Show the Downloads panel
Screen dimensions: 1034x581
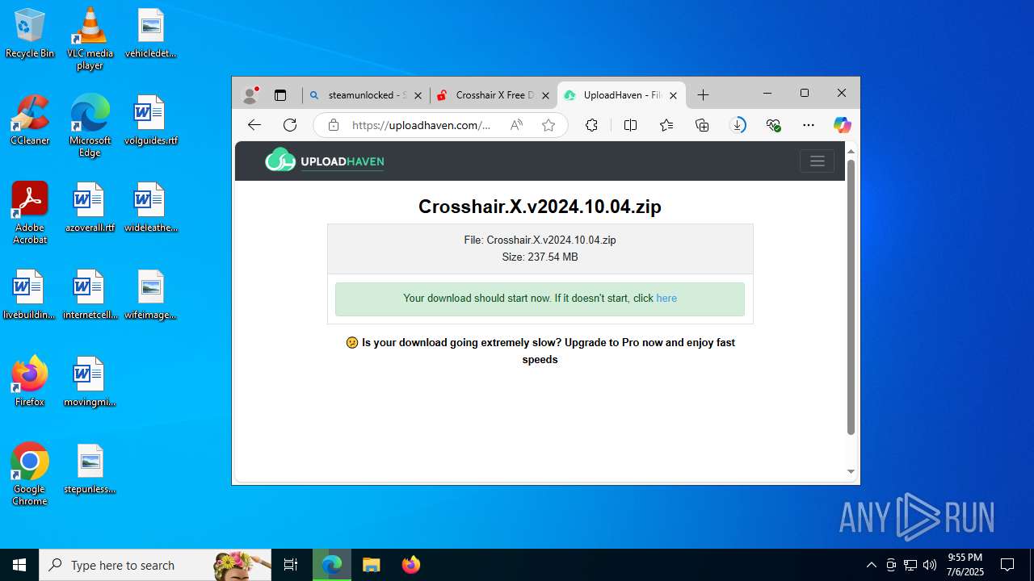point(738,125)
